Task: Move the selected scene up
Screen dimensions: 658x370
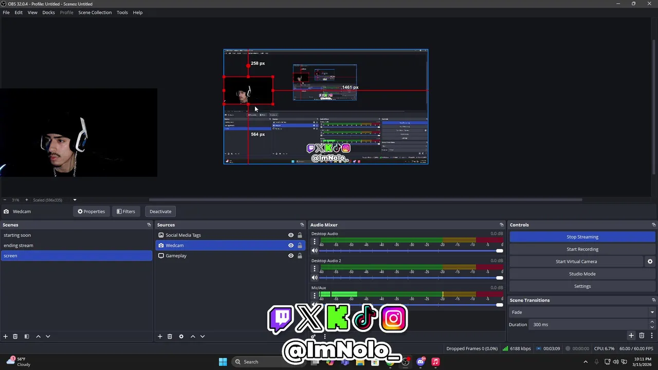Action: pyautogui.click(x=38, y=337)
